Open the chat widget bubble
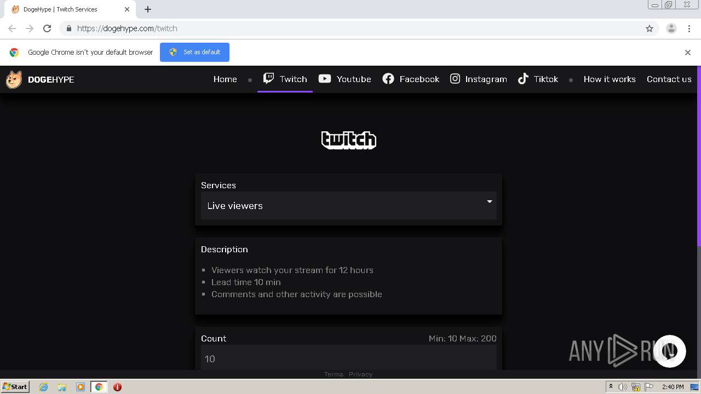Viewport: 701px width, 394px height. tap(670, 351)
